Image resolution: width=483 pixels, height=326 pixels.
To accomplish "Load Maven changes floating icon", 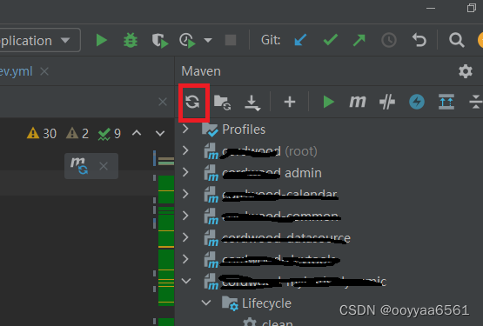I will pos(79,166).
